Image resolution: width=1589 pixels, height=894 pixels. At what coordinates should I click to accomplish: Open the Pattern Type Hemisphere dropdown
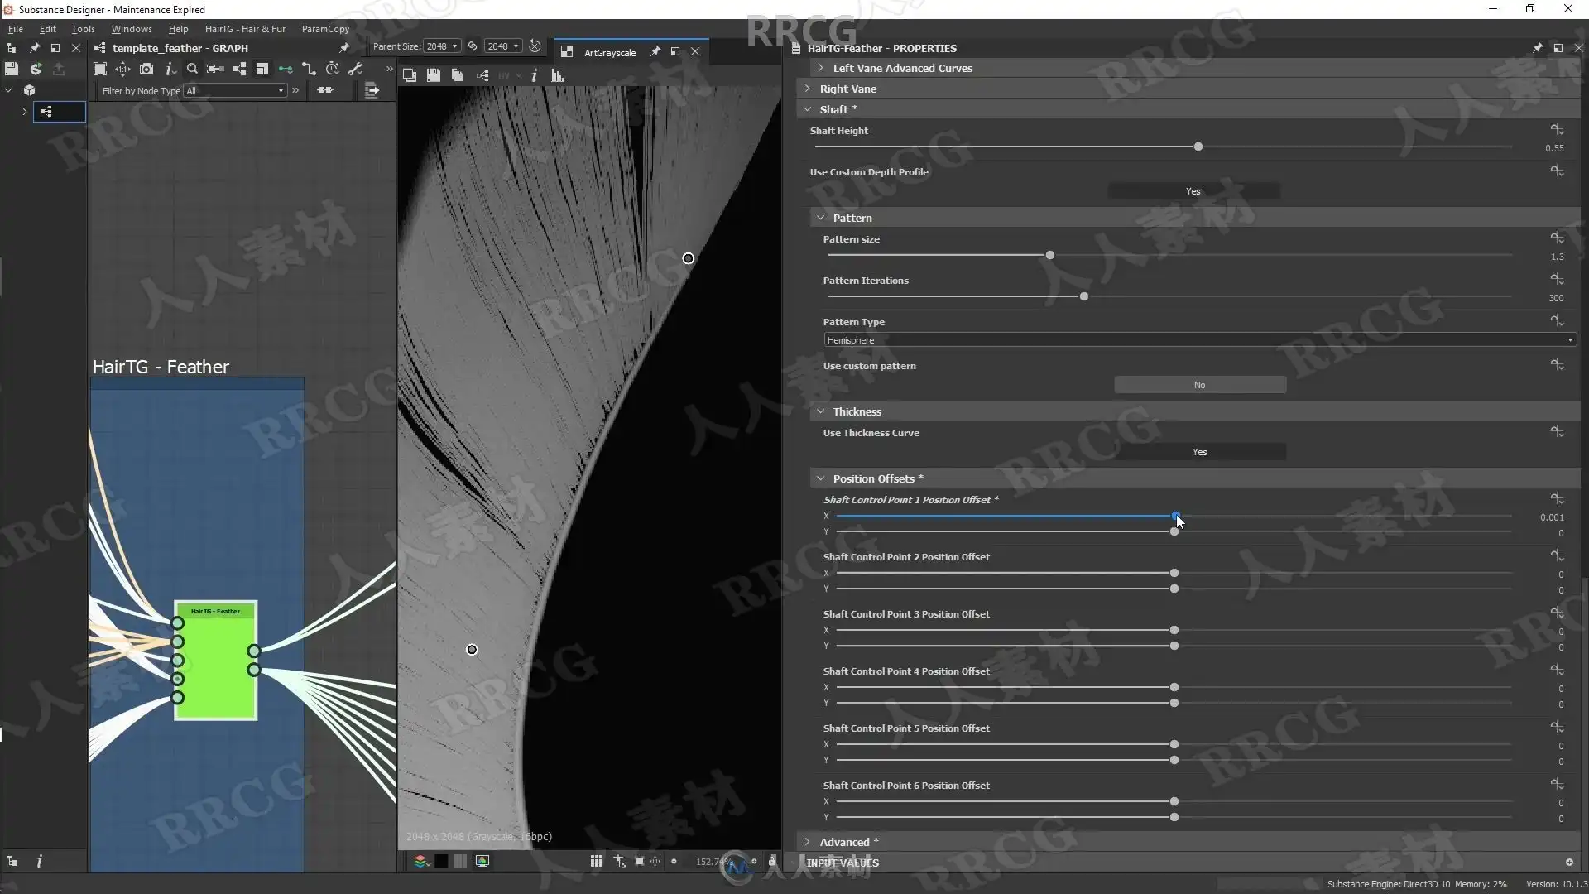tap(1199, 340)
